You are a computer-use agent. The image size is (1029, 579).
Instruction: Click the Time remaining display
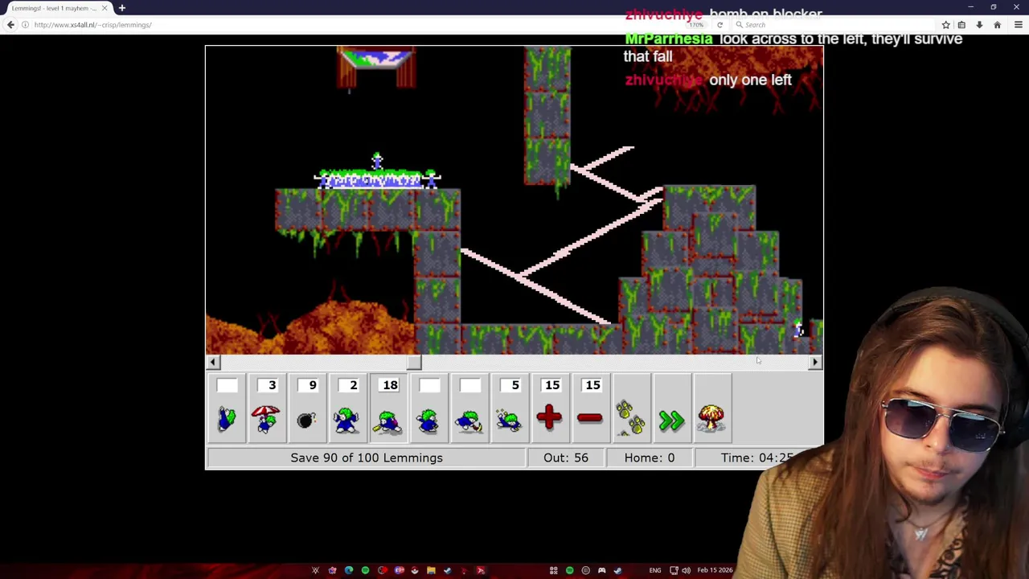pyautogui.click(x=757, y=458)
